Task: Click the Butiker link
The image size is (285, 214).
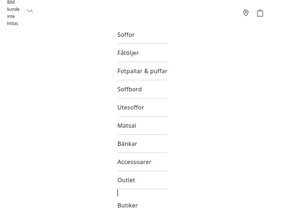Action: [x=128, y=206]
